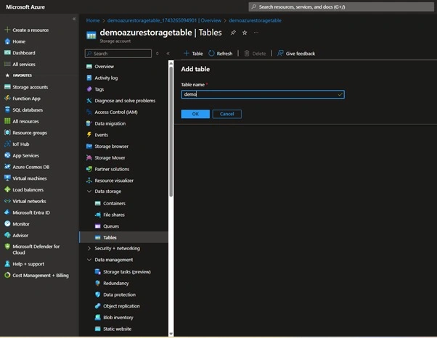Viewport: 437px width, 338px height.
Task: Collapse the Azure portal left sidebar
Action: pos(74,19)
